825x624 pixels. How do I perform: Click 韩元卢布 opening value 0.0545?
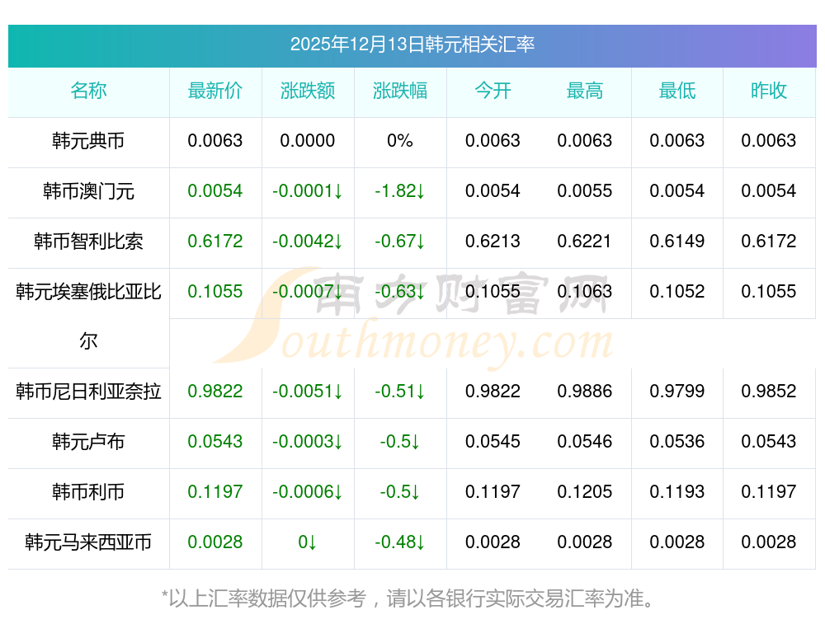(493, 442)
